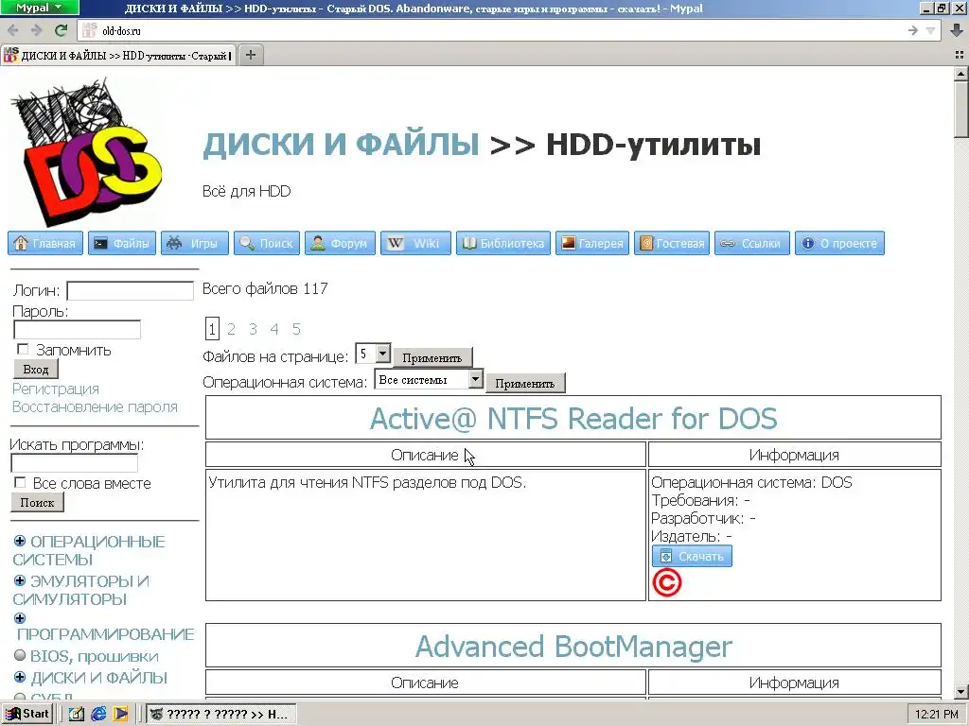The width and height of the screenshot is (969, 726).
Task: Go to page 4 of results
Action: pos(274,329)
